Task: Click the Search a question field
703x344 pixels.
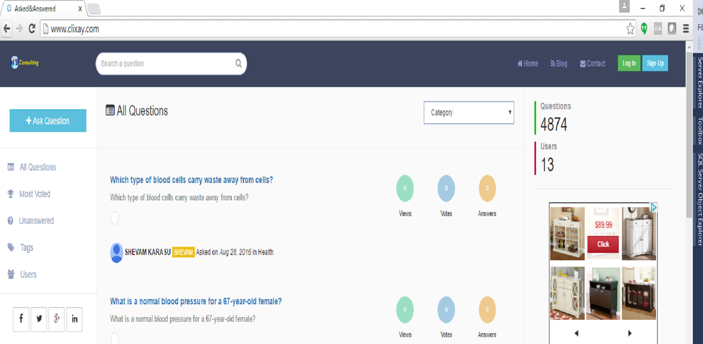Action: 166,64
